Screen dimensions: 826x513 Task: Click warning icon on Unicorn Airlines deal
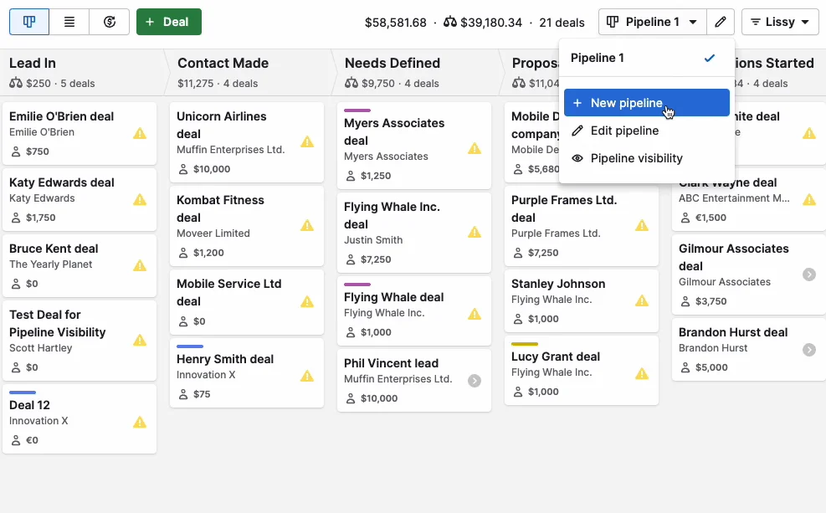307,141
